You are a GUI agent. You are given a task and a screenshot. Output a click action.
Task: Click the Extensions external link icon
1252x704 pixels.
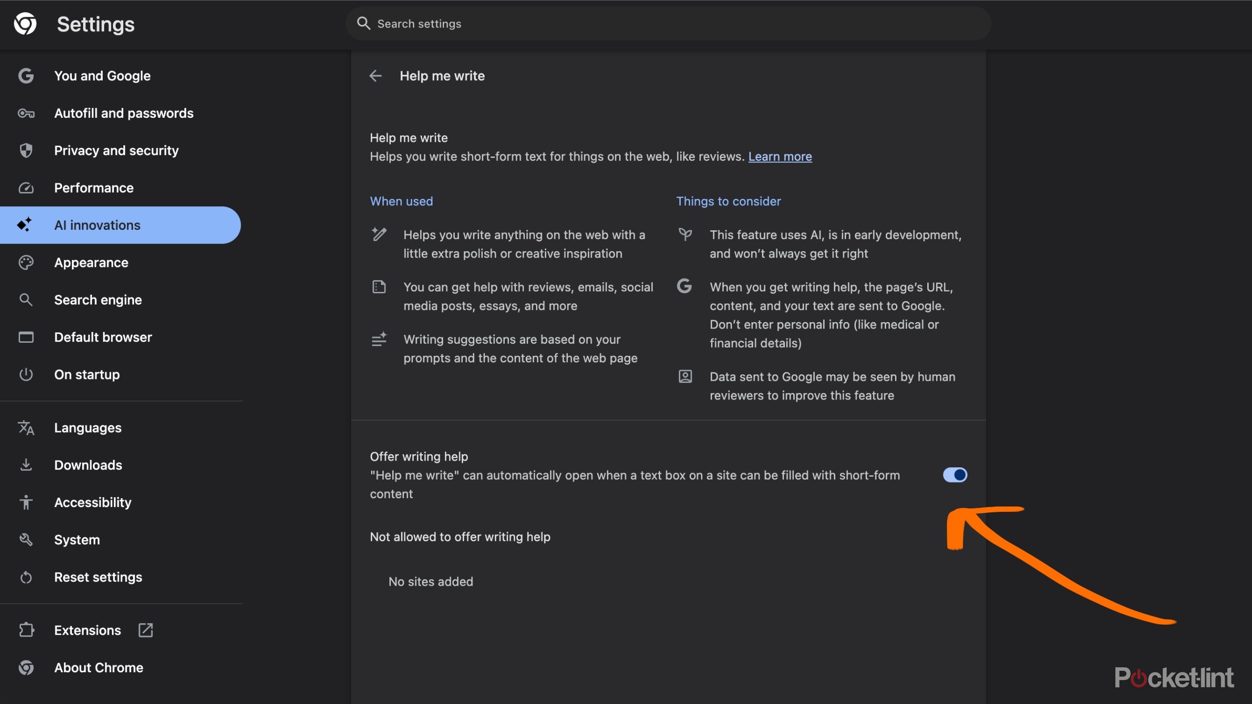(145, 630)
